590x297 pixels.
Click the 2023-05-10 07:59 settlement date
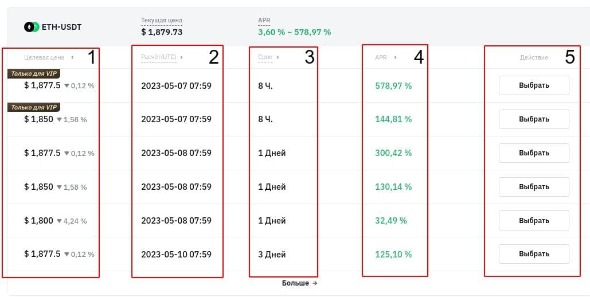[x=177, y=255]
